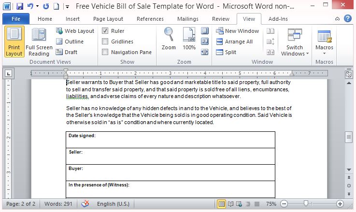Viewport: 356px width, 212px height.
Task: Expand the Undo history dropdown arrow
Action: (37, 7)
